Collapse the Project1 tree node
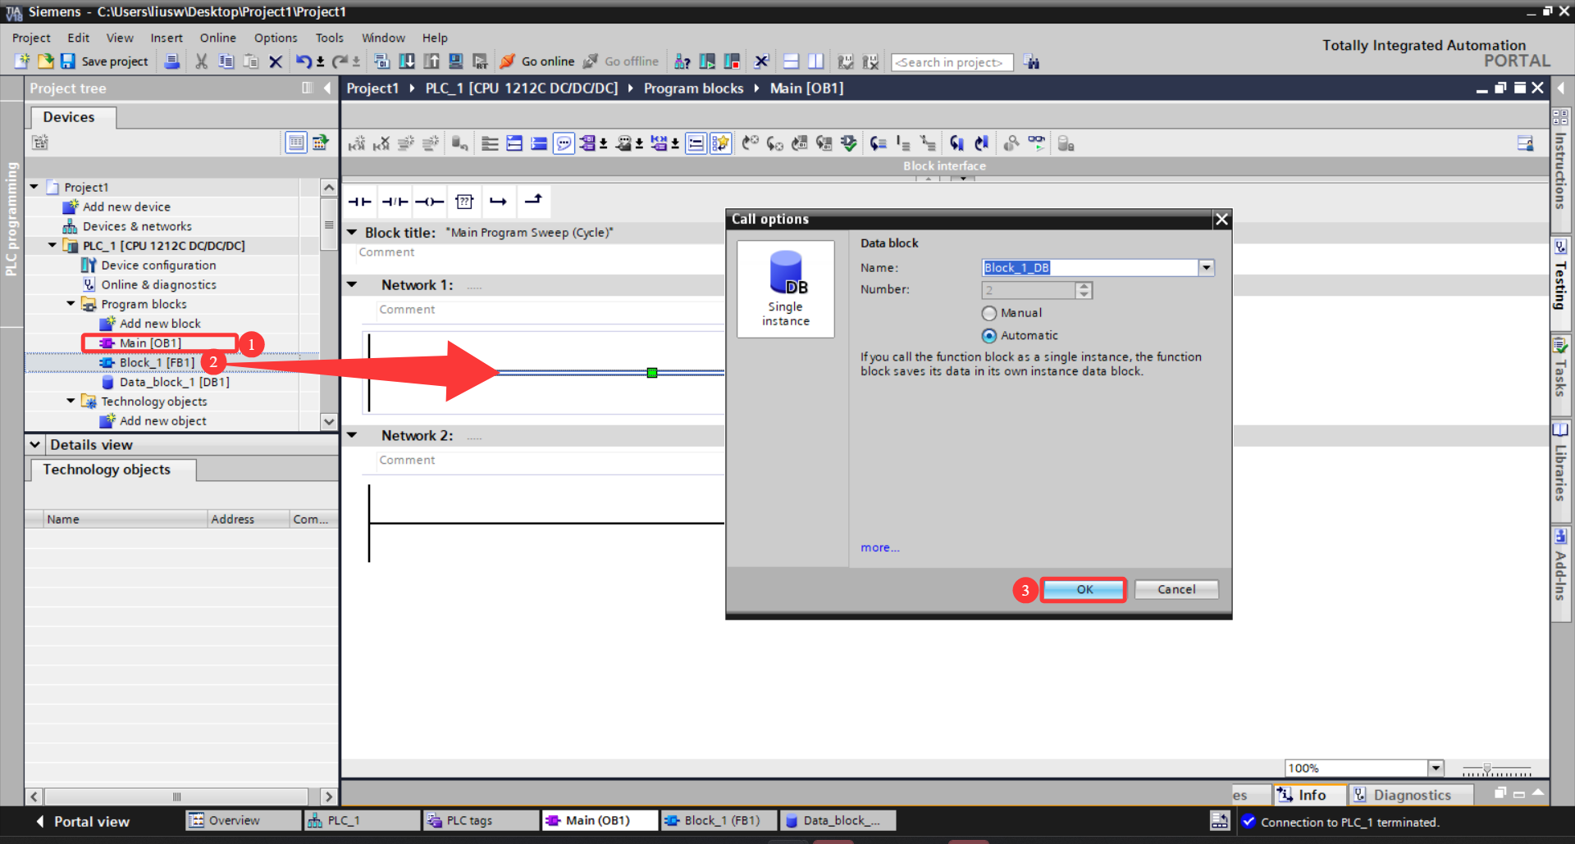Viewport: 1575px width, 844px height. (34, 187)
